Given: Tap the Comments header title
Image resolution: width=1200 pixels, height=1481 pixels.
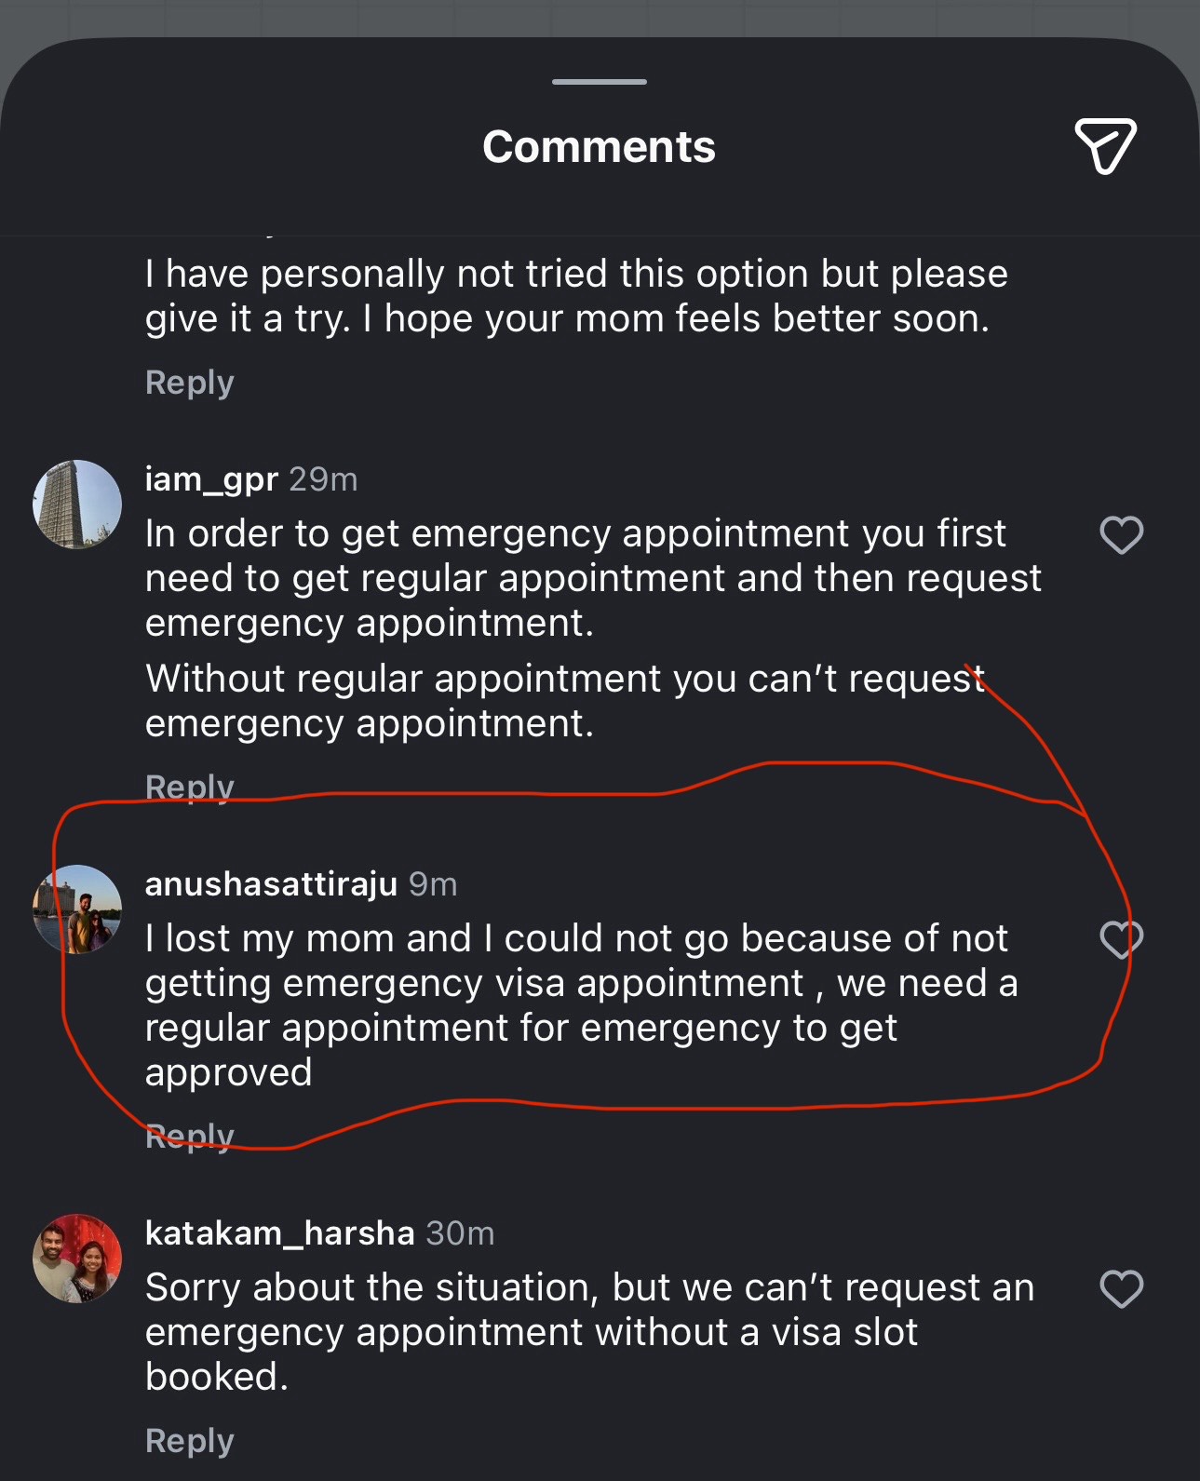Looking at the screenshot, I should tap(599, 147).
